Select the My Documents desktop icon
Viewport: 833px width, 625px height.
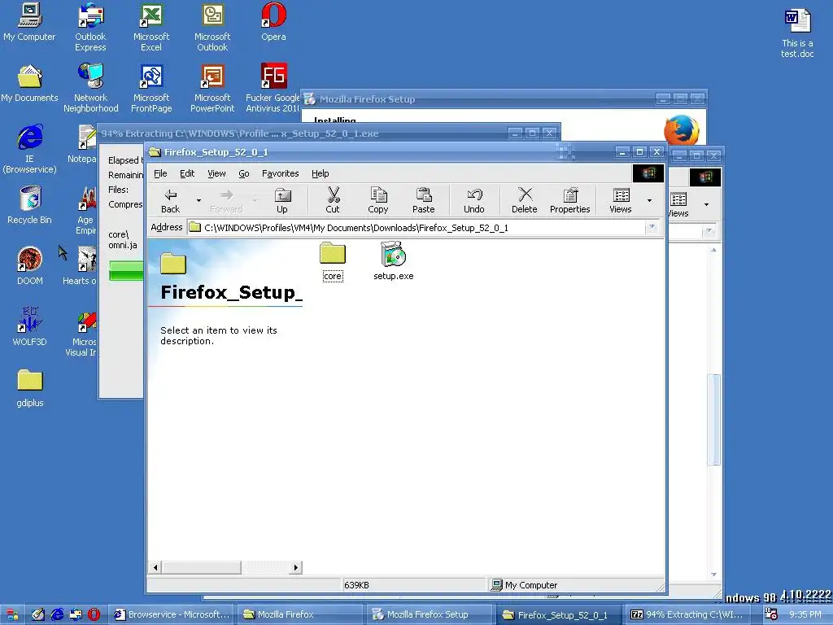tap(29, 84)
